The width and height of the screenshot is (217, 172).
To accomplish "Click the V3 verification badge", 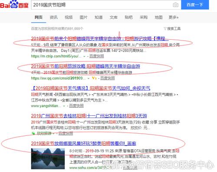I will click(94, 78).
